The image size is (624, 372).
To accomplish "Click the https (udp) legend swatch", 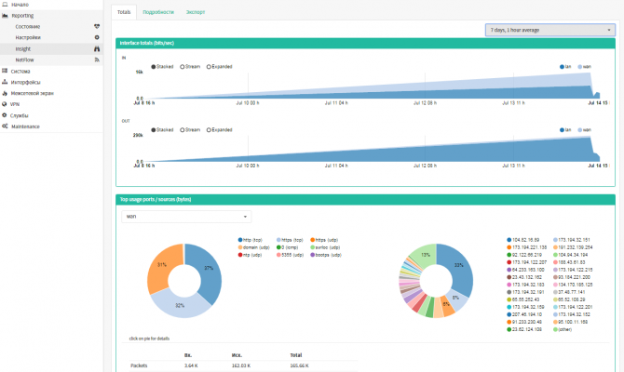I will coord(312,240).
